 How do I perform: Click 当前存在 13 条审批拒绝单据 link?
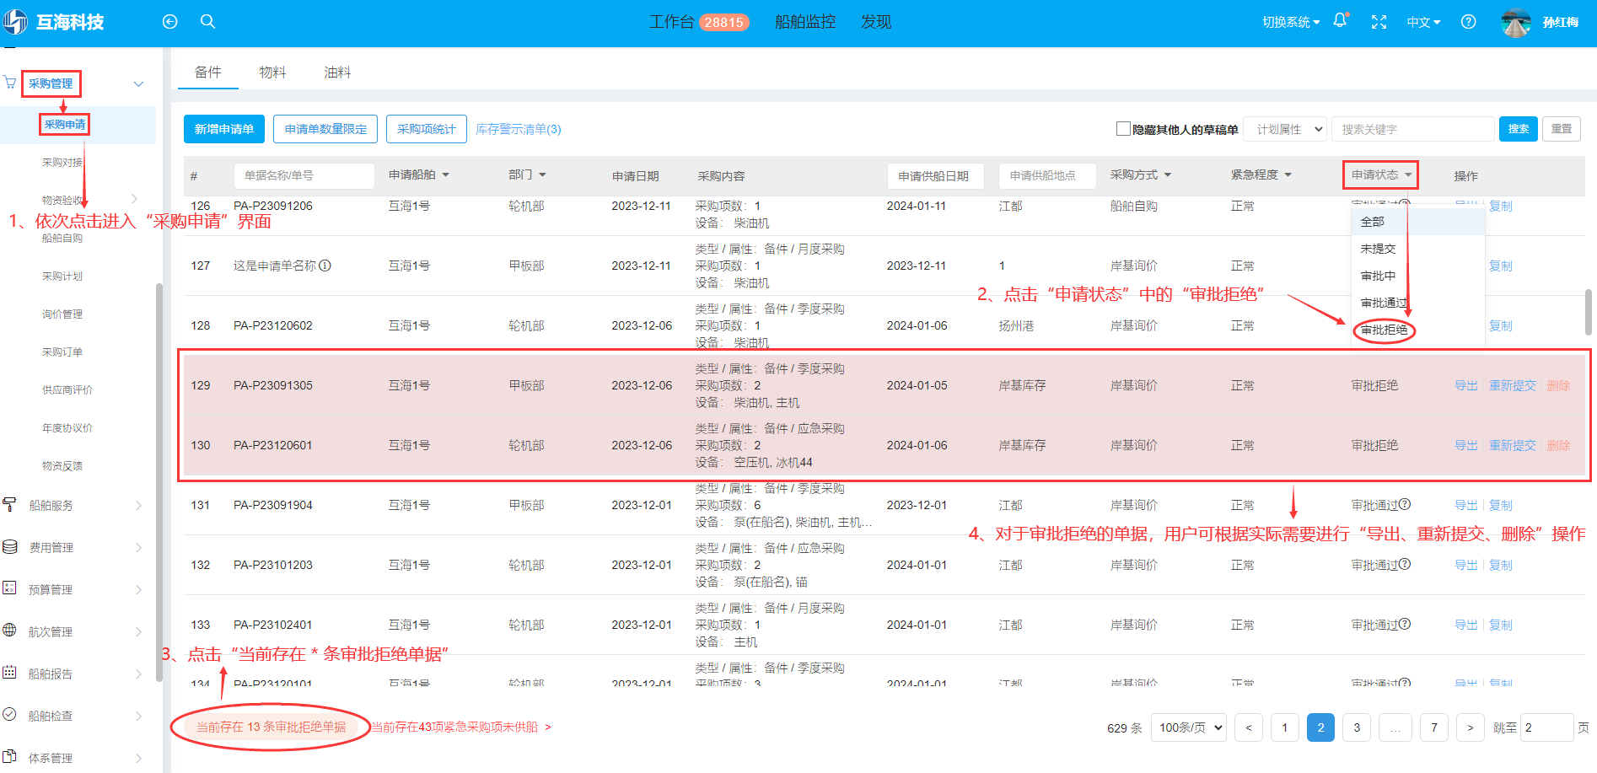pyautogui.click(x=271, y=727)
